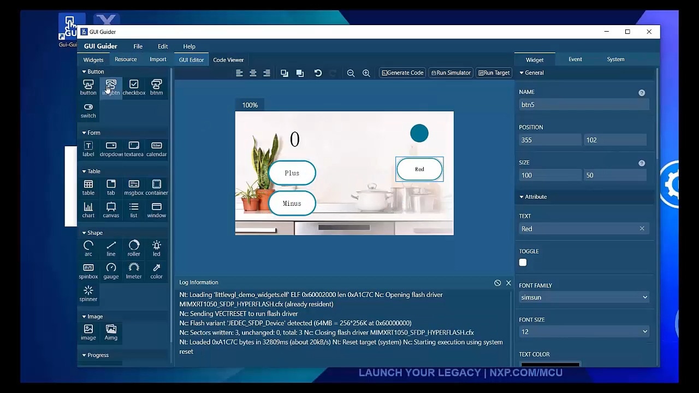Click the undo arrow in the toolbar
699x393 pixels.
[318, 73]
